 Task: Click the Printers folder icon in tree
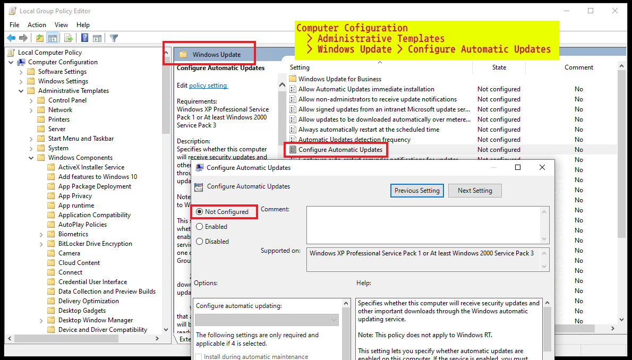pos(41,119)
